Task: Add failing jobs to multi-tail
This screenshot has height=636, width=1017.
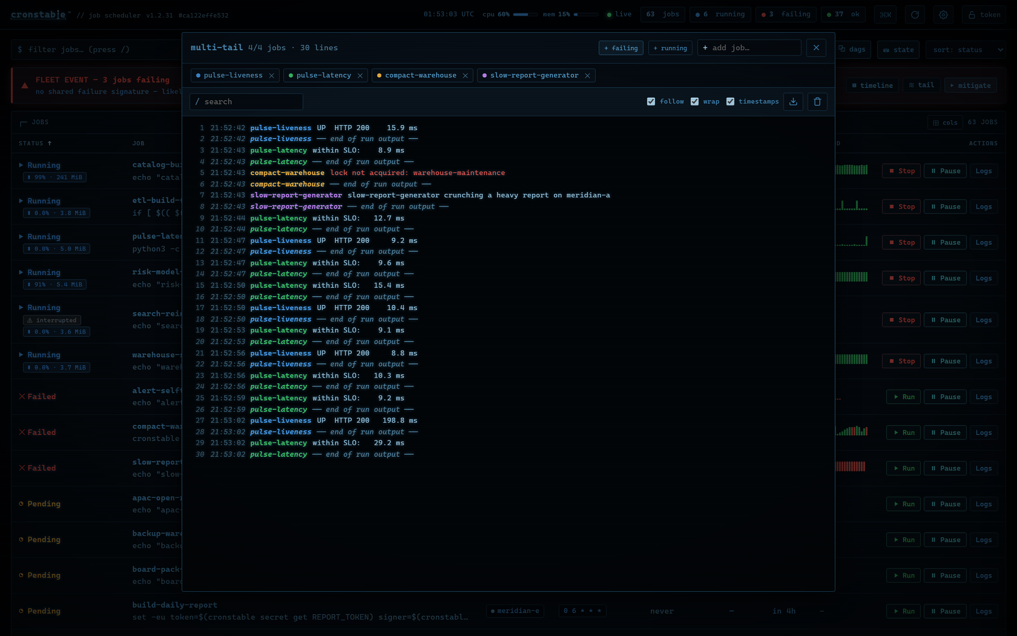Action: coord(621,48)
